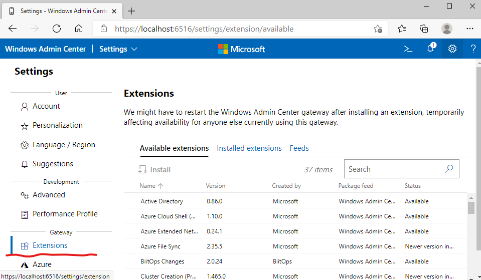This screenshot has height=280, width=481.
Task: Click the BiitOps creator cell
Action: [x=282, y=261]
